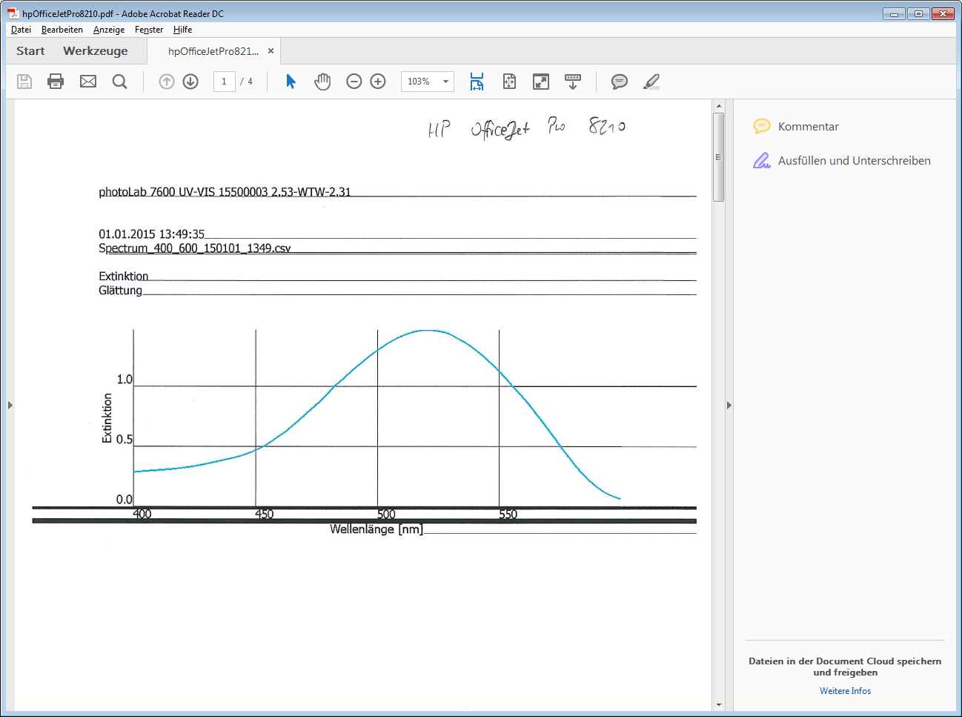Screen dimensions: 962x717
Task: Open Kommentar tool in right panel
Action: coord(808,127)
